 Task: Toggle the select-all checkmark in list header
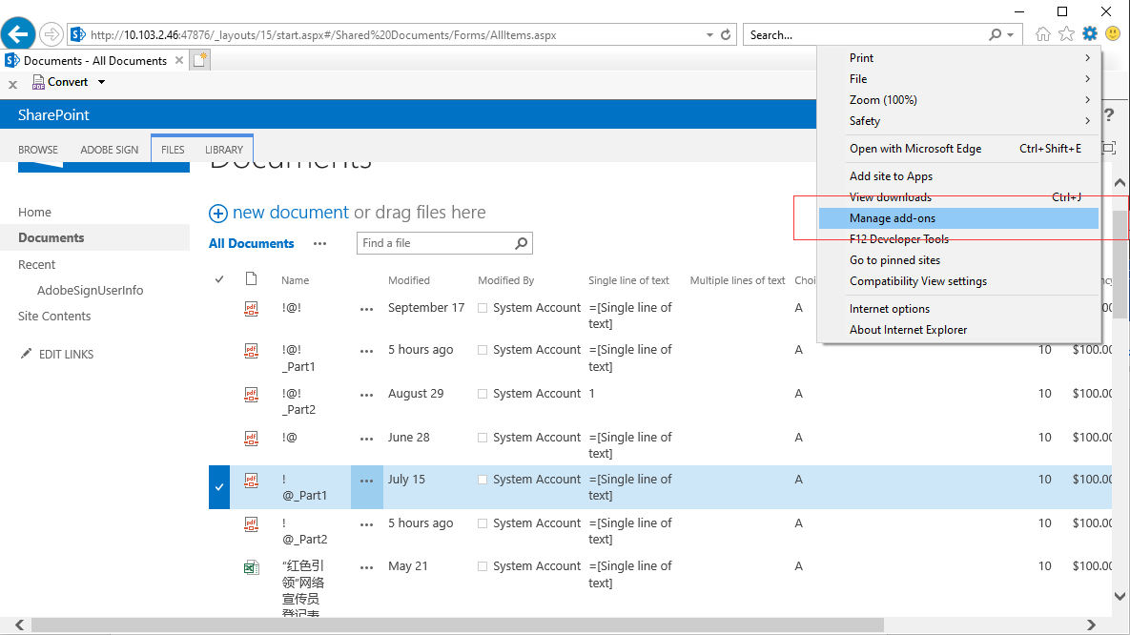coord(219,279)
